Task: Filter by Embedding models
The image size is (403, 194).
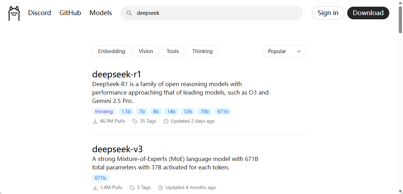Action: (x=112, y=51)
